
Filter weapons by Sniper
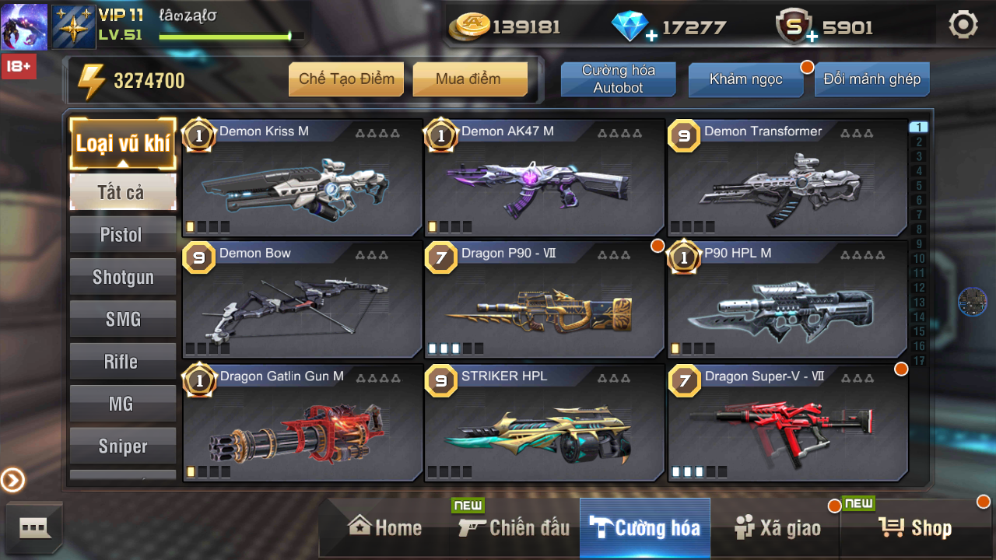click(122, 446)
